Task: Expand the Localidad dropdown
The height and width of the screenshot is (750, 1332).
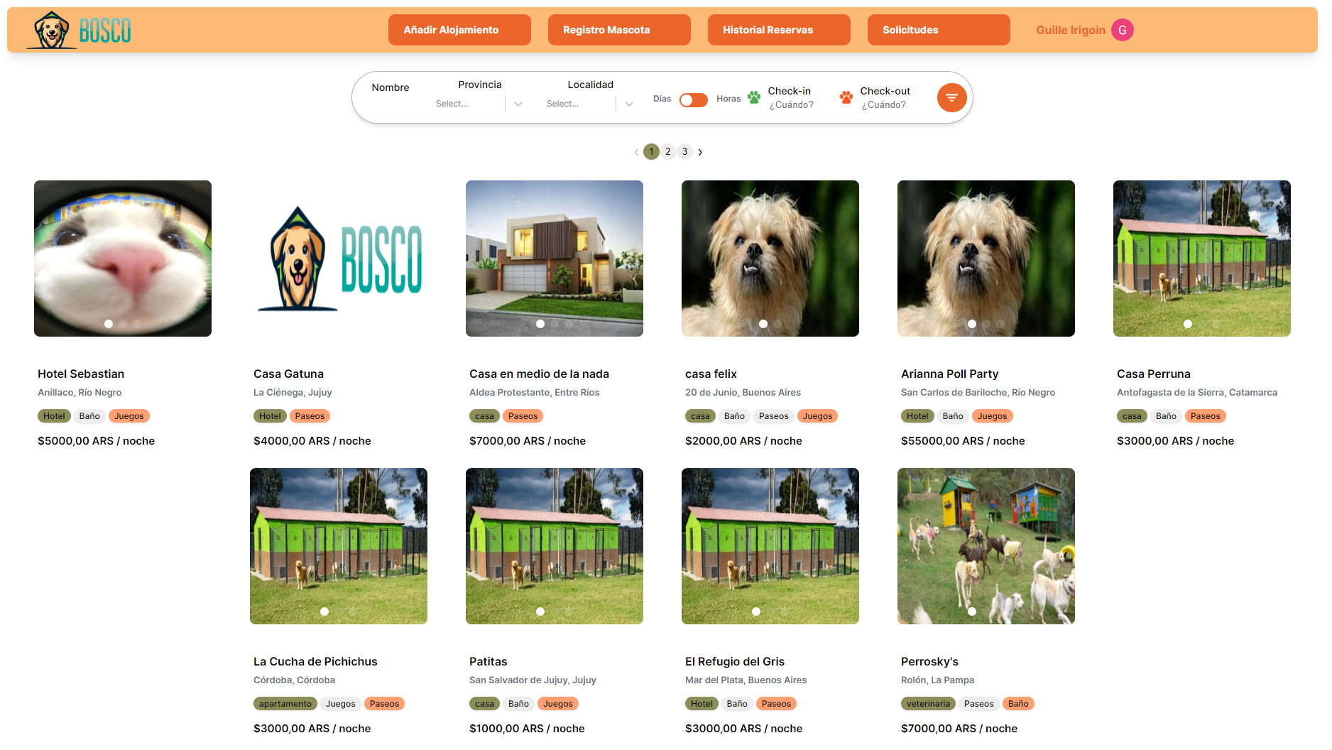Action: 629,104
